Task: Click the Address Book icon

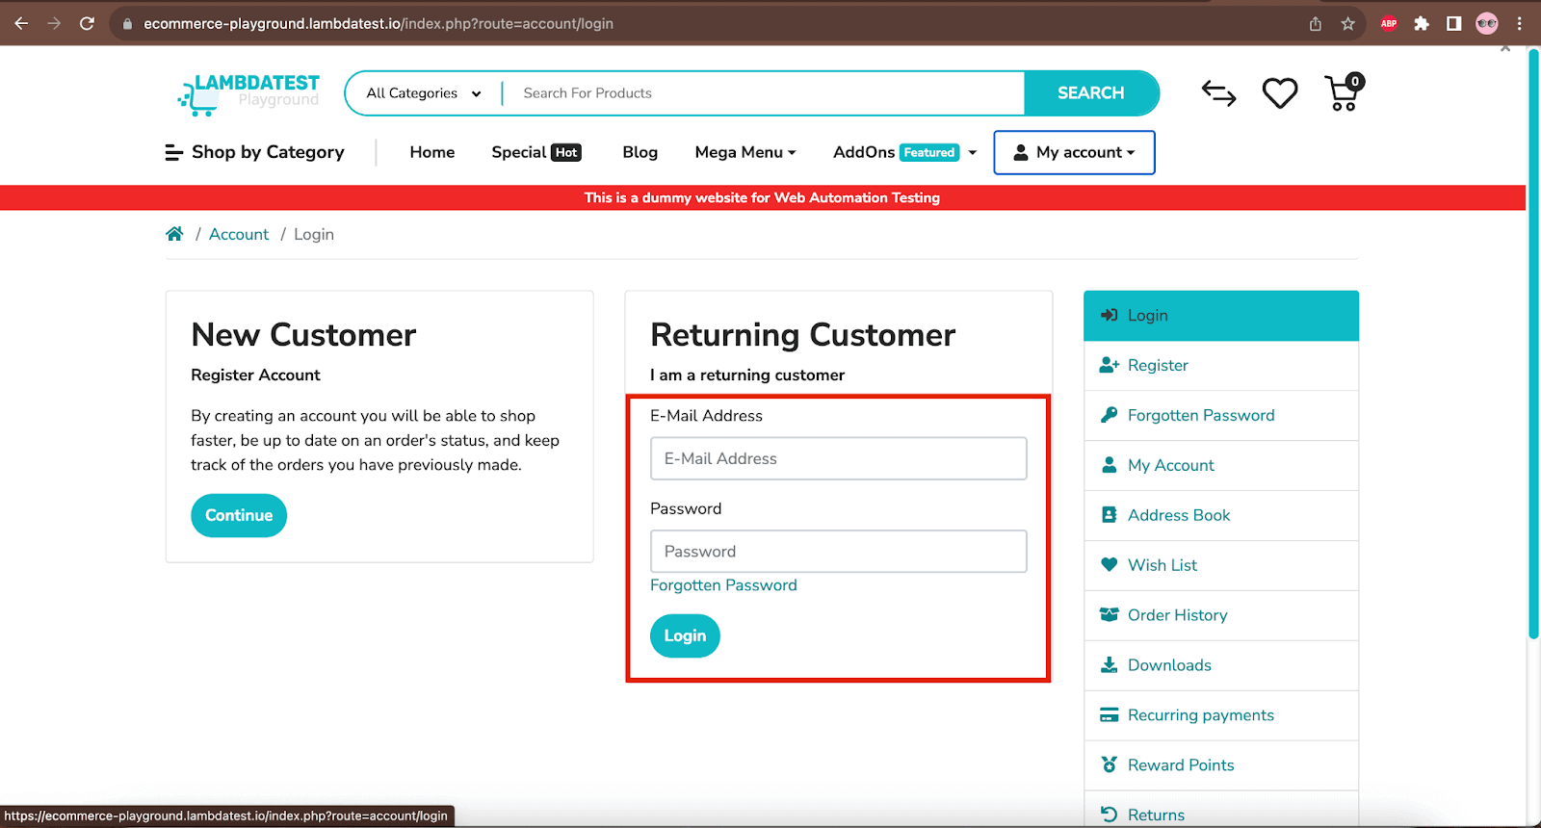Action: [x=1110, y=515]
